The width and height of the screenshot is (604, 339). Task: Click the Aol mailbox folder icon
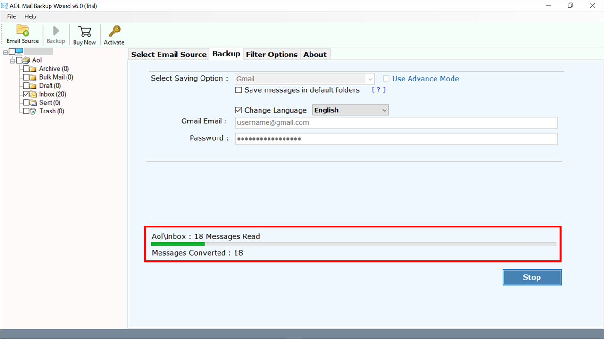click(26, 60)
